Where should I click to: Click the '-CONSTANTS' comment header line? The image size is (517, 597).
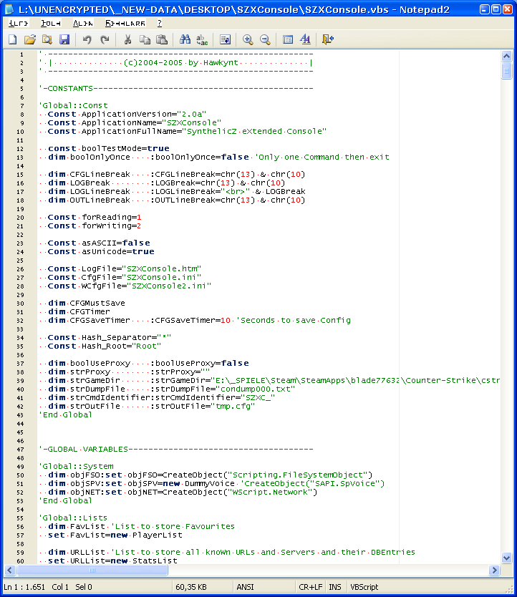point(175,88)
